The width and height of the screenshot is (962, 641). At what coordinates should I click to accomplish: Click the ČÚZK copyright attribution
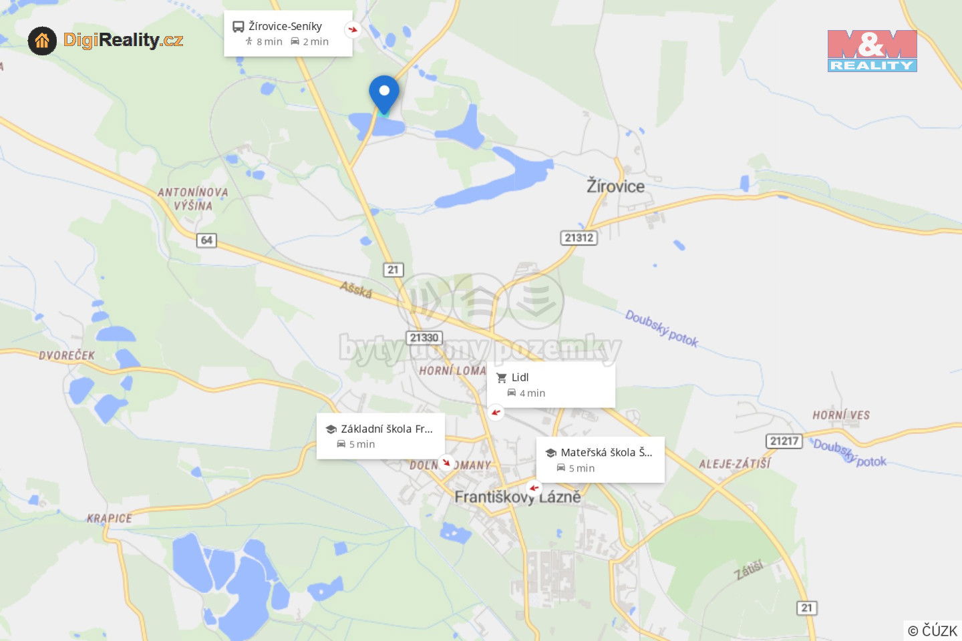coord(933,630)
